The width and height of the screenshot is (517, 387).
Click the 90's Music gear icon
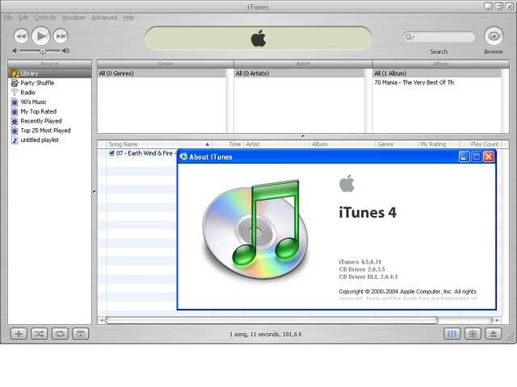(15, 102)
